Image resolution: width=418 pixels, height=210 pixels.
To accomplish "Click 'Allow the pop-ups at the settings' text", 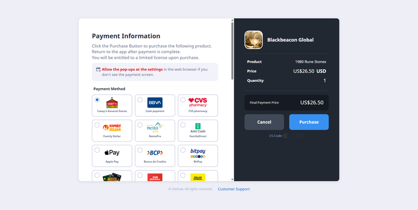I will pyautogui.click(x=132, y=69).
